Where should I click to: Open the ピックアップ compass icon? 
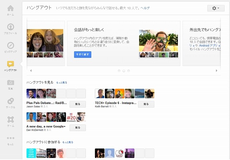[10, 45]
